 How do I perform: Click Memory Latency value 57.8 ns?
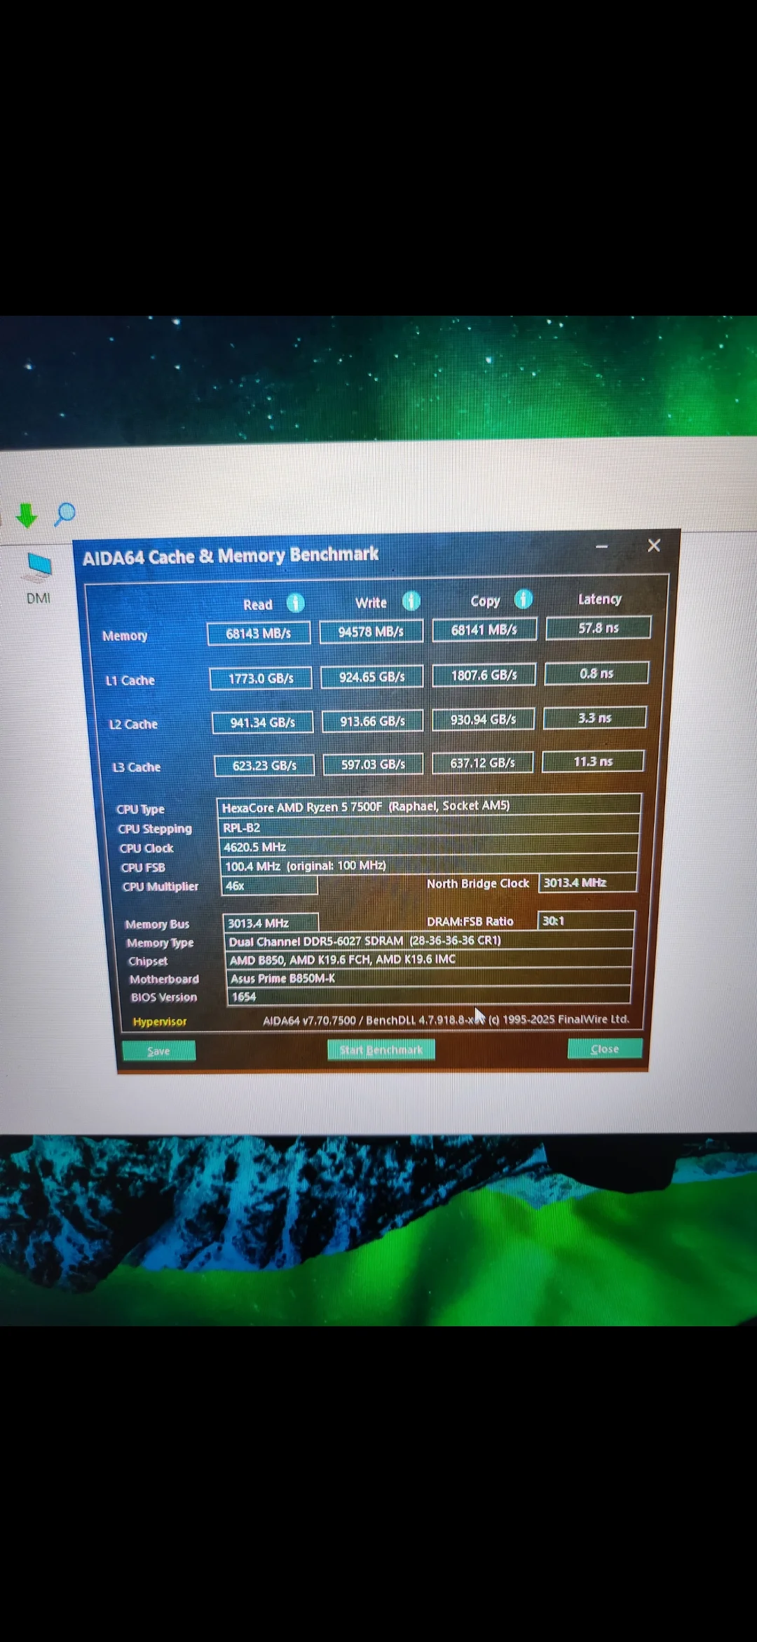(x=598, y=627)
